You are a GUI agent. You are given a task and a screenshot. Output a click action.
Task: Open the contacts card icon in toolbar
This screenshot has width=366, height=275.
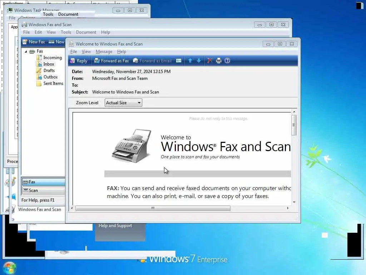point(179,61)
